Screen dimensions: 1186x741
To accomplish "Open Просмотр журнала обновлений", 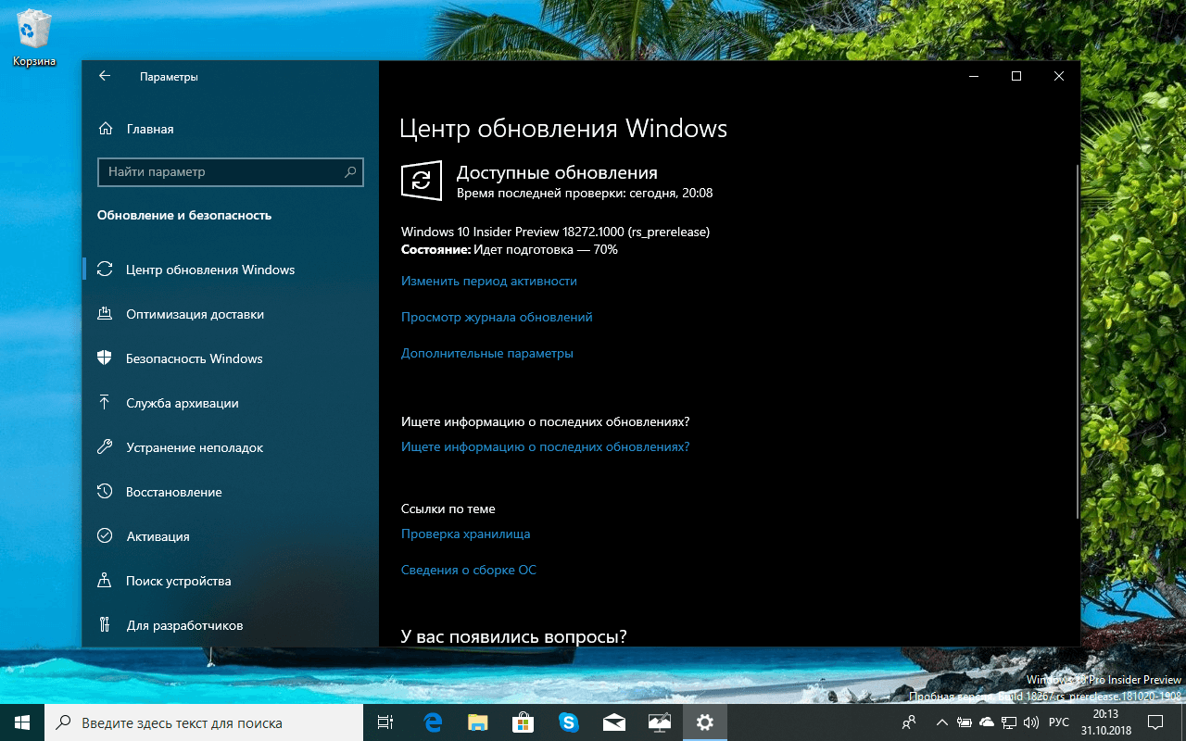I will coord(498,317).
